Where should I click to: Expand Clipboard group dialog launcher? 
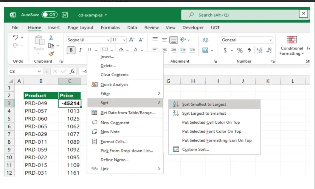[61, 61]
